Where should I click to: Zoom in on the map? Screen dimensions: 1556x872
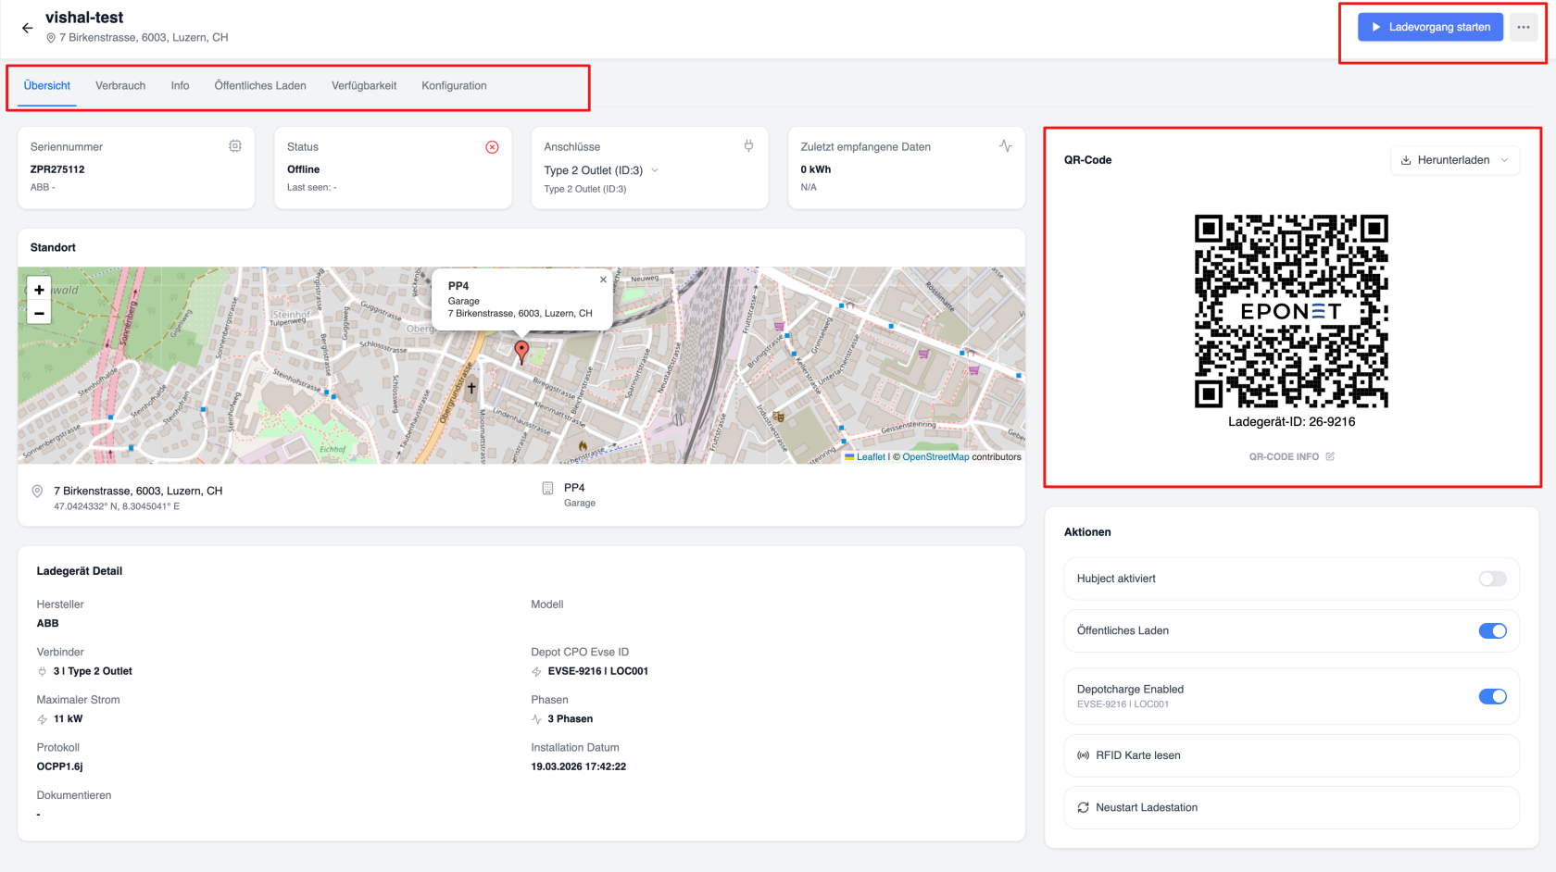39,290
